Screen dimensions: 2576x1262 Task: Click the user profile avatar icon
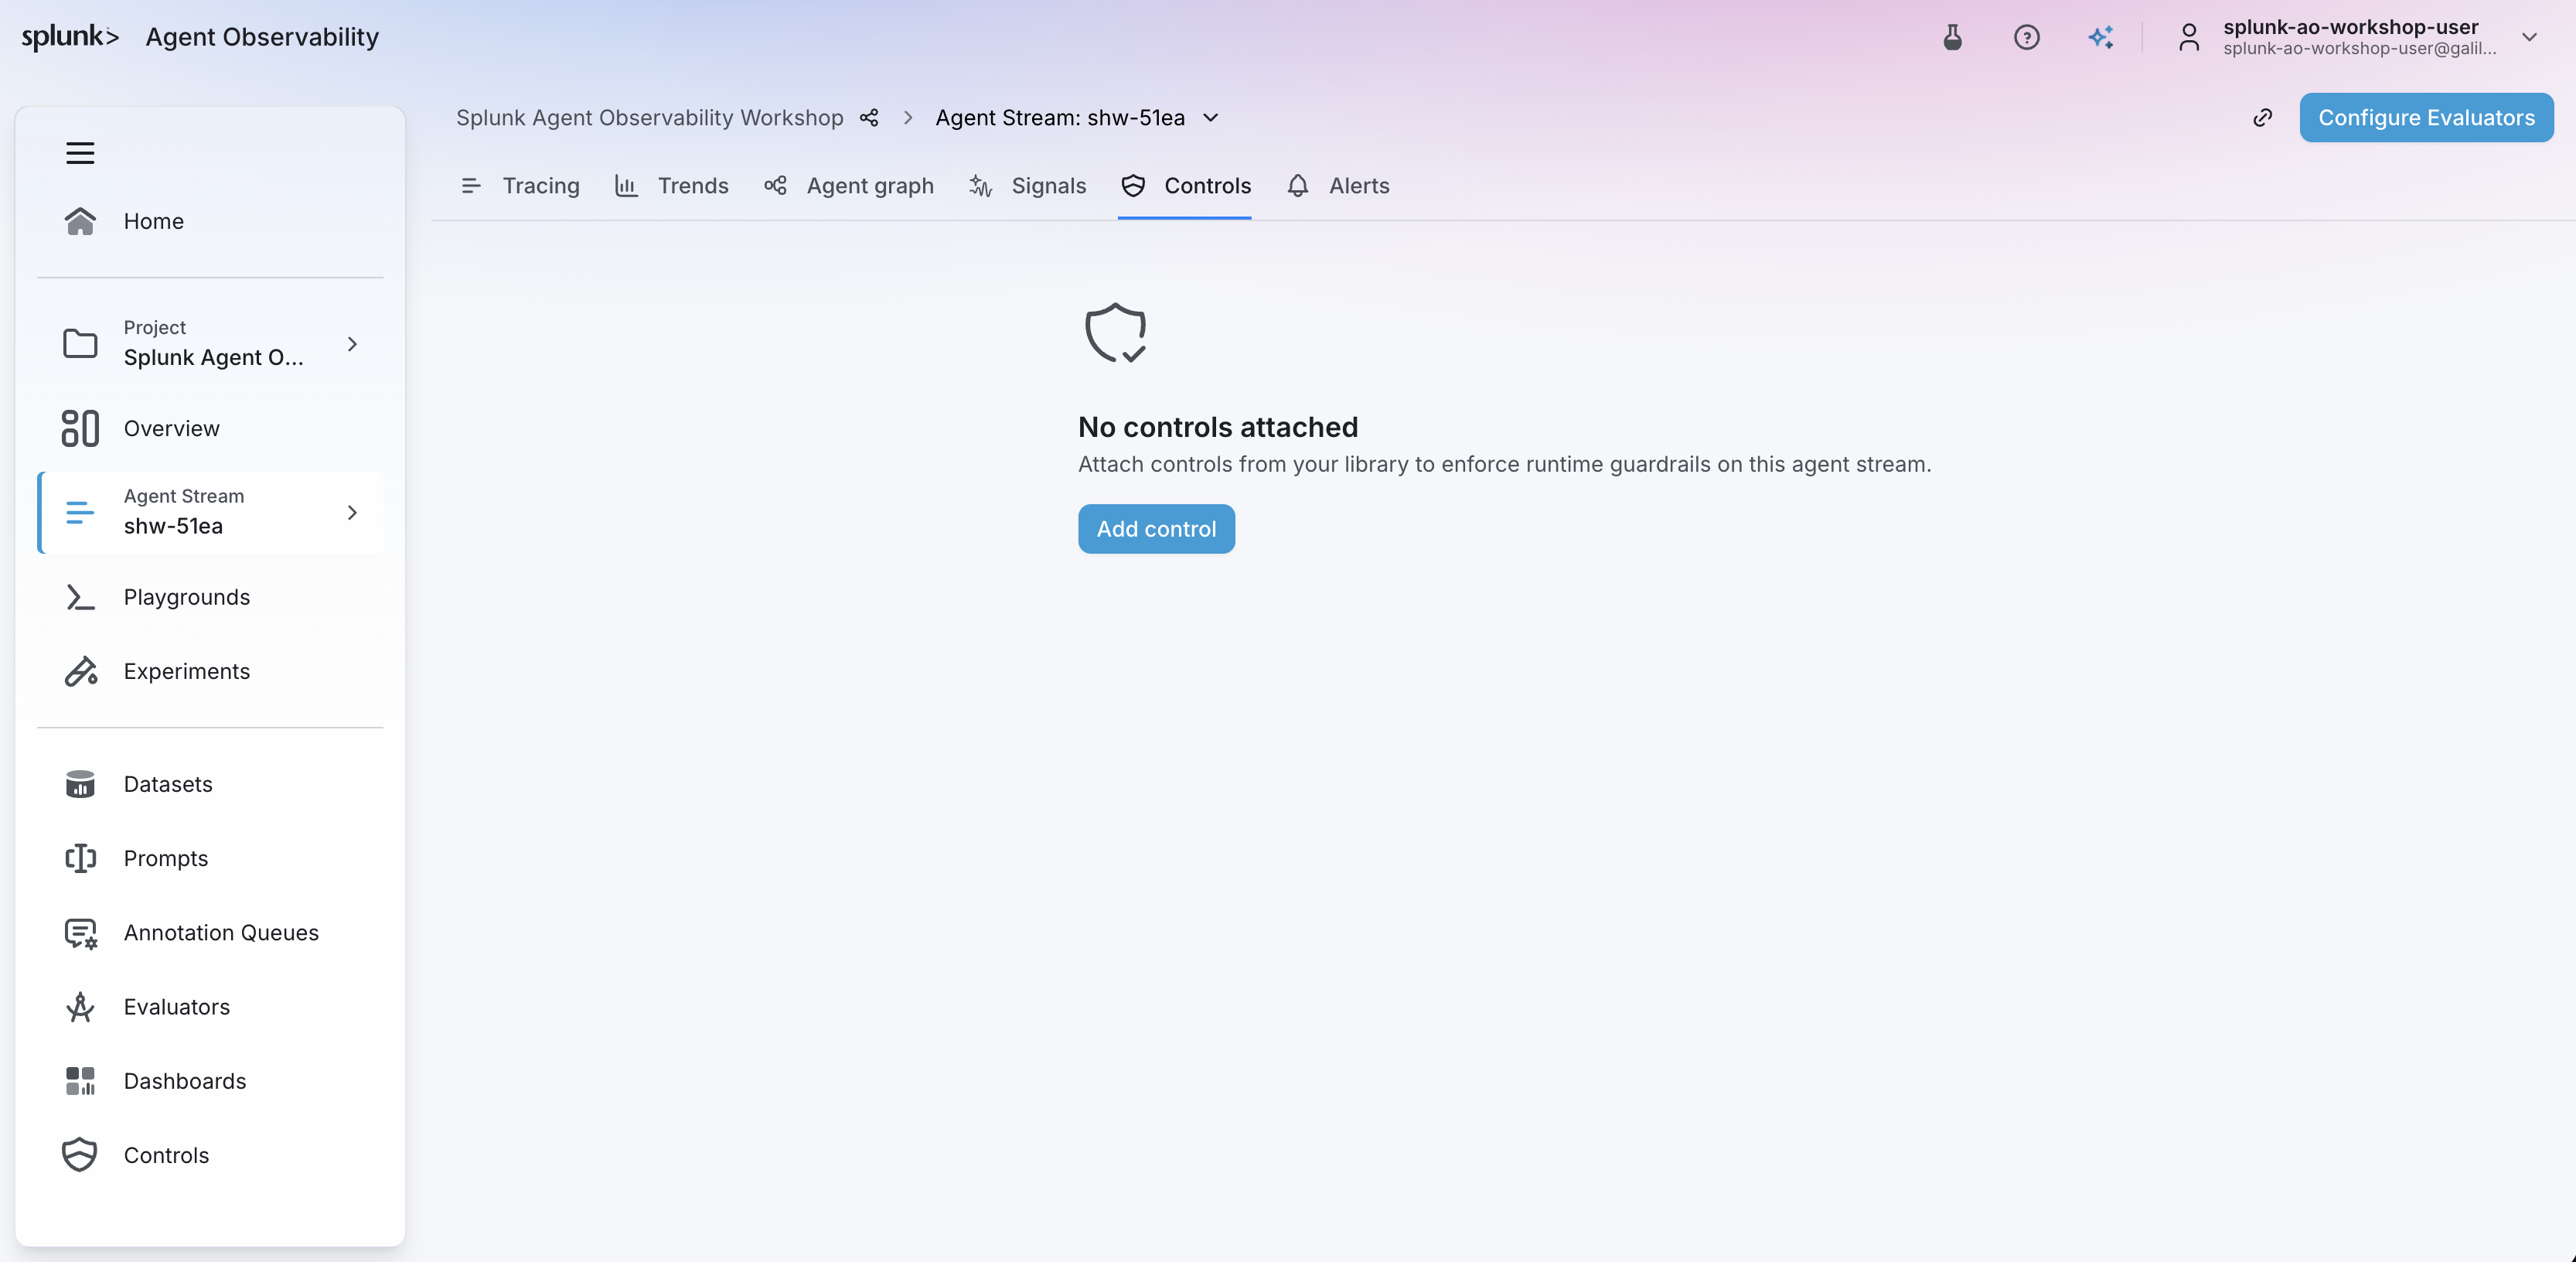(x=2189, y=37)
